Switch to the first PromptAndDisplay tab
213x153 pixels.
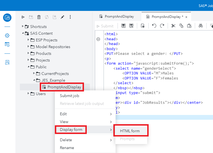tap(117, 17)
